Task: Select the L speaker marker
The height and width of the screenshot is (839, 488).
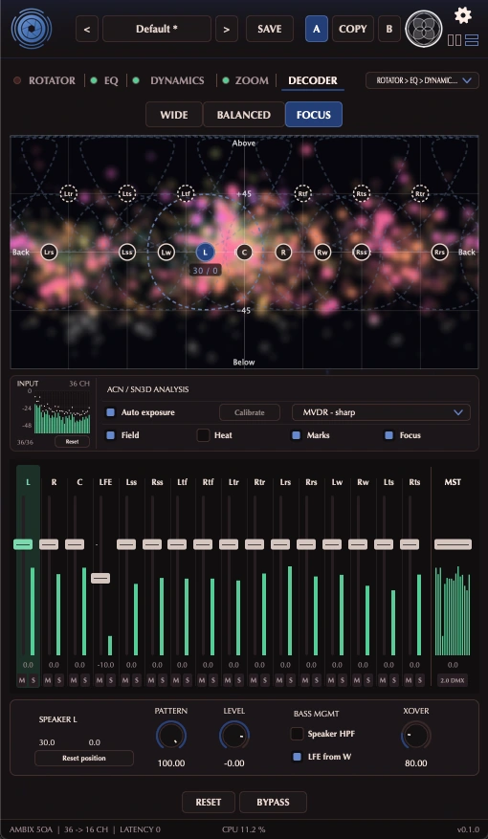Action: click(205, 252)
